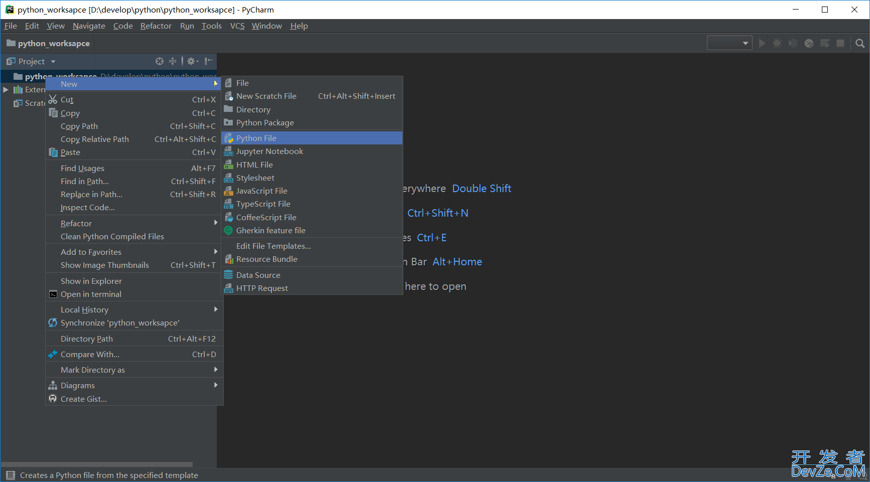
Task: Click the Search Everywhere magnifier icon
Action: (860, 43)
